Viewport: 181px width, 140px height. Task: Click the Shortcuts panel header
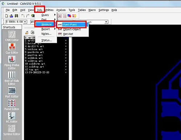[12, 27]
